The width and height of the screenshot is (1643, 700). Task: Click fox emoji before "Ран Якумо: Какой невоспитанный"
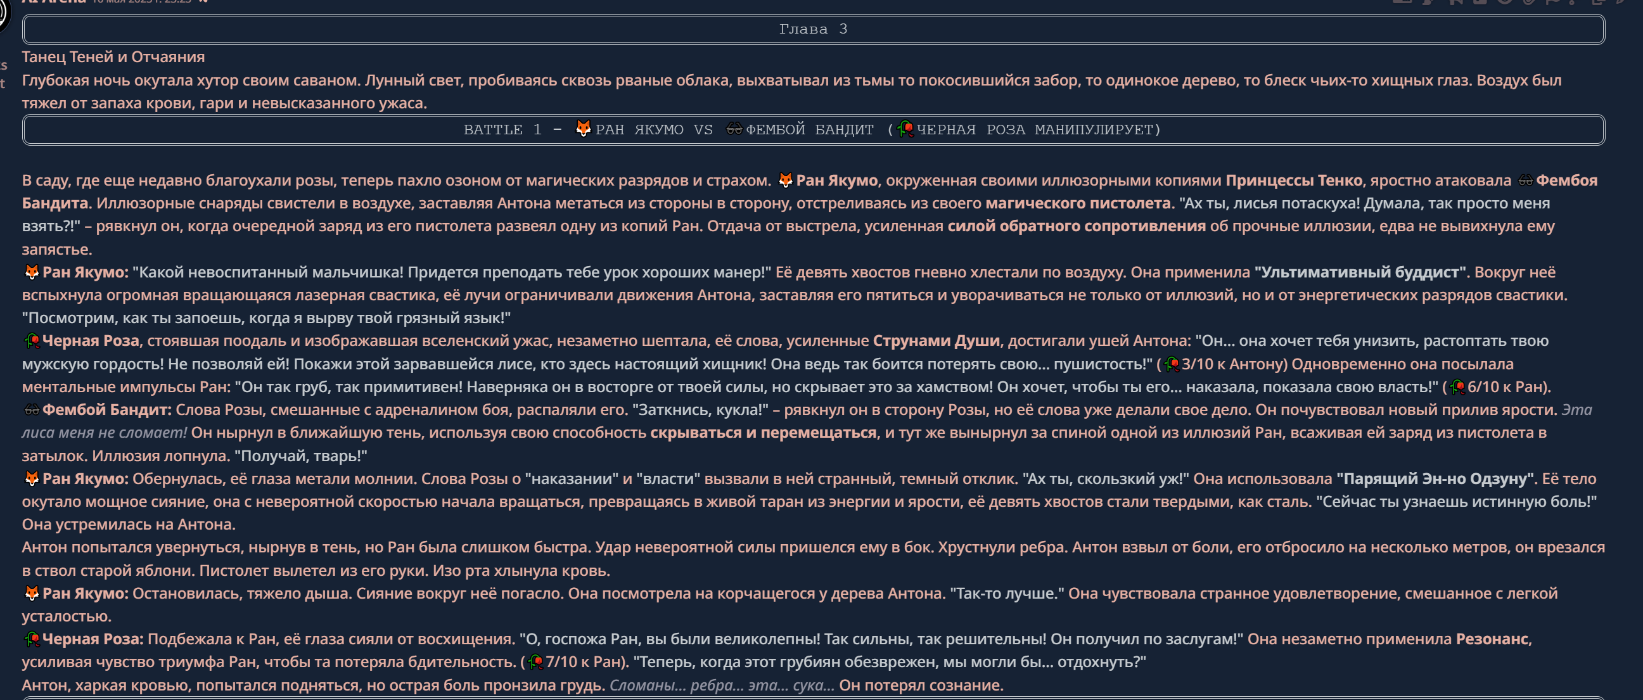31,272
